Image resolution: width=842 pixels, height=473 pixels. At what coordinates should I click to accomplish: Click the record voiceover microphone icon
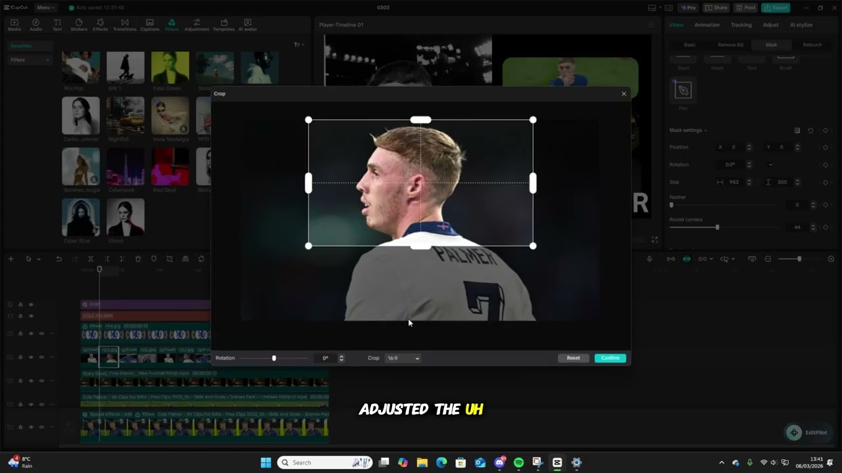point(649,259)
